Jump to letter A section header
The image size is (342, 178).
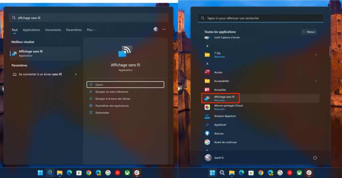207,64
